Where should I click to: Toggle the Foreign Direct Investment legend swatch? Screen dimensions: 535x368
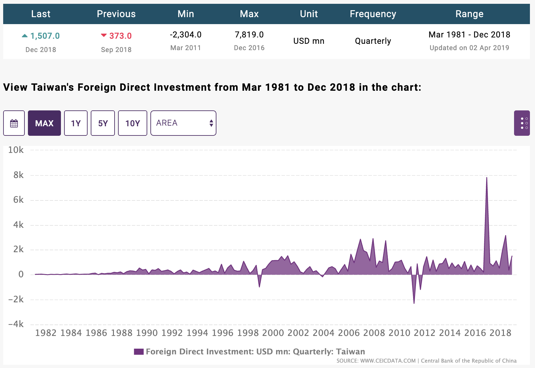[139, 352]
